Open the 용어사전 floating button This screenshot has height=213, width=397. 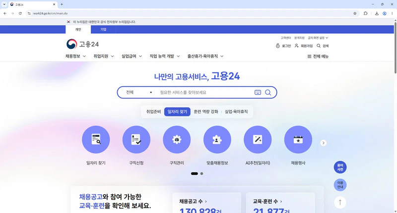[340, 167]
